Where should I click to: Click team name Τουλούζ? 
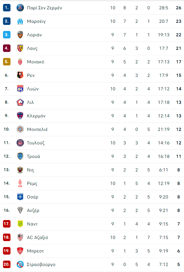[x=36, y=143]
